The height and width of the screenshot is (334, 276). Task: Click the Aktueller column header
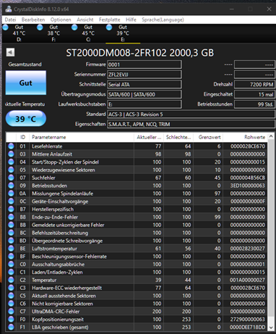pyautogui.click(x=149, y=137)
